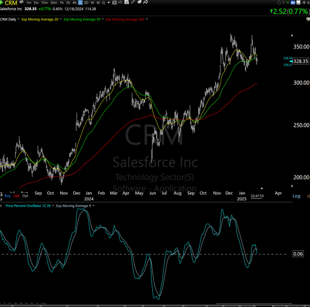Image resolution: width=310 pixels, height=307 pixels.
Task: Toggle the Log scale button
Action: (x=296, y=196)
